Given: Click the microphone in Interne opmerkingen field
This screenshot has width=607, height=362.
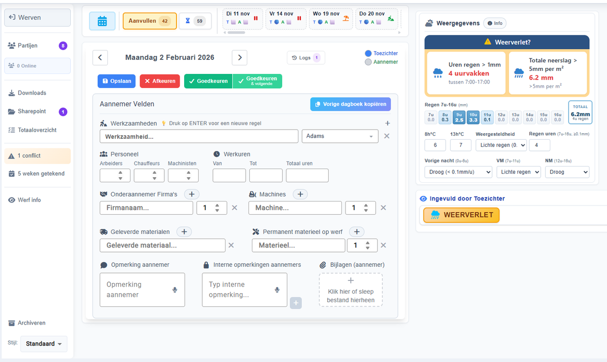Looking at the screenshot, I should pos(277,290).
